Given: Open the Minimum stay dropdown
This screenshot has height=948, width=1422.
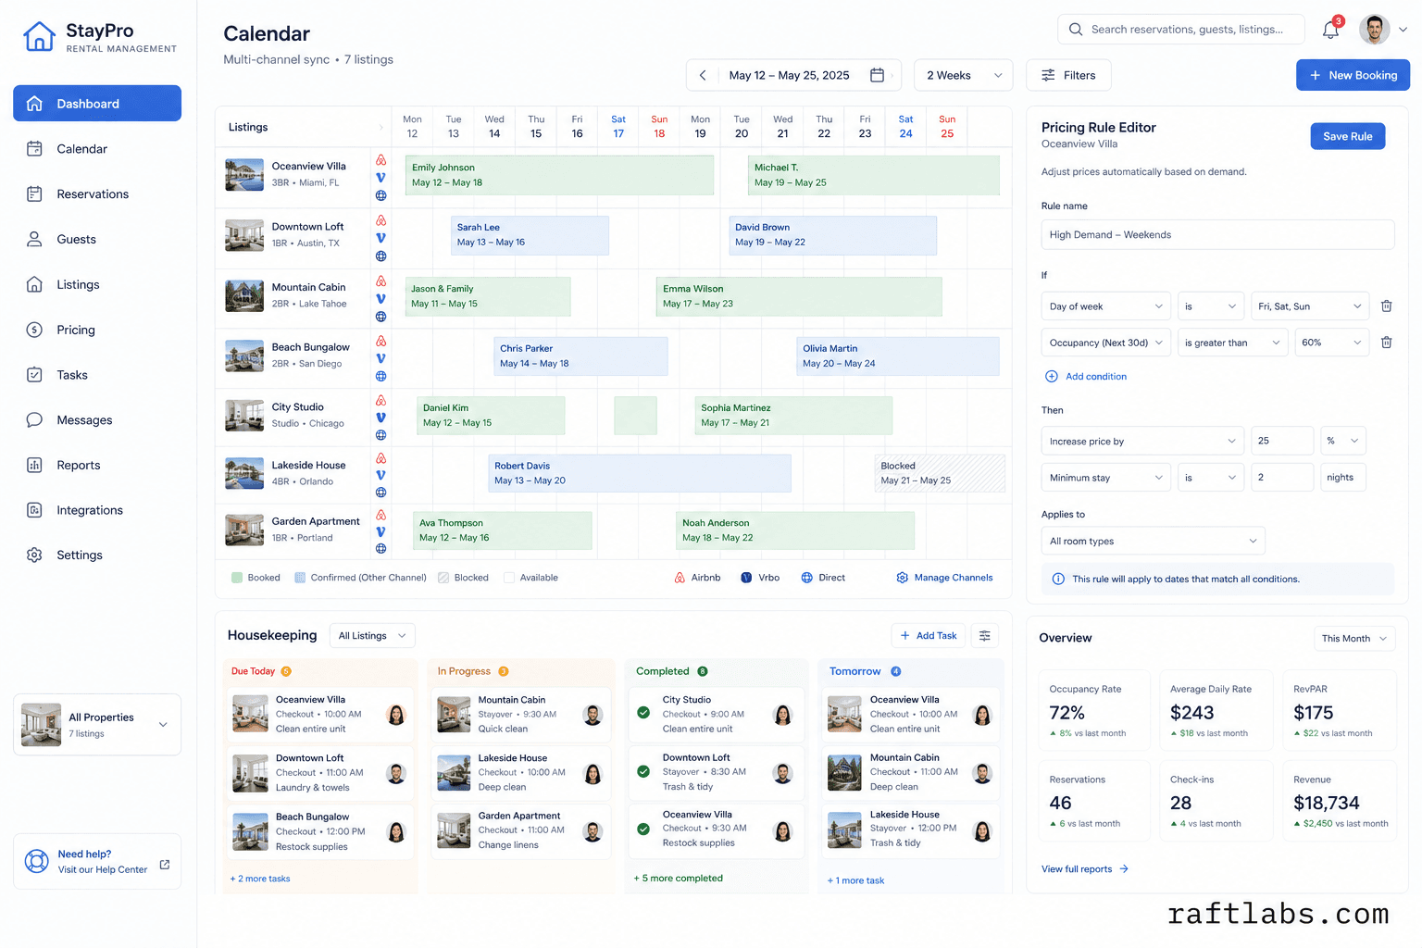Looking at the screenshot, I should tap(1106, 478).
